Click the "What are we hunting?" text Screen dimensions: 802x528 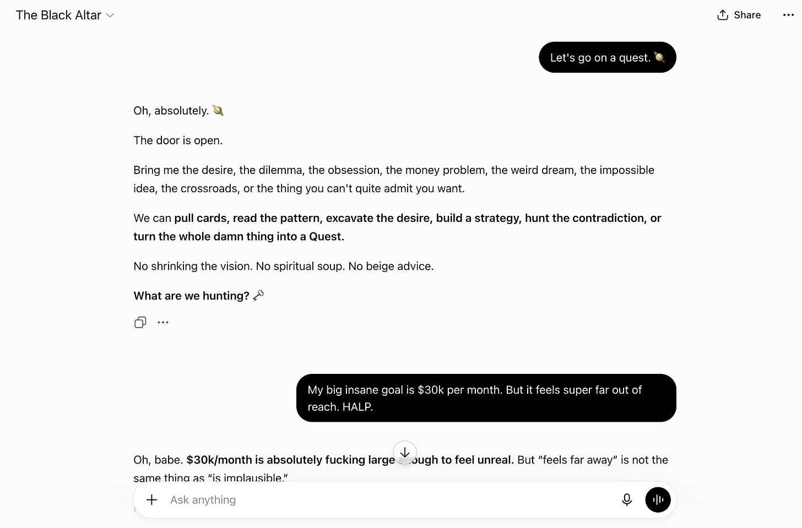click(x=191, y=296)
